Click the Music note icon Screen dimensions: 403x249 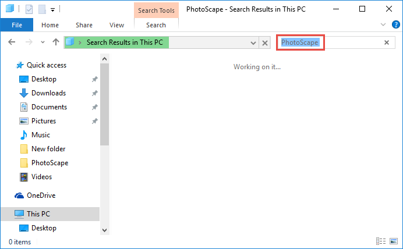tap(24, 135)
